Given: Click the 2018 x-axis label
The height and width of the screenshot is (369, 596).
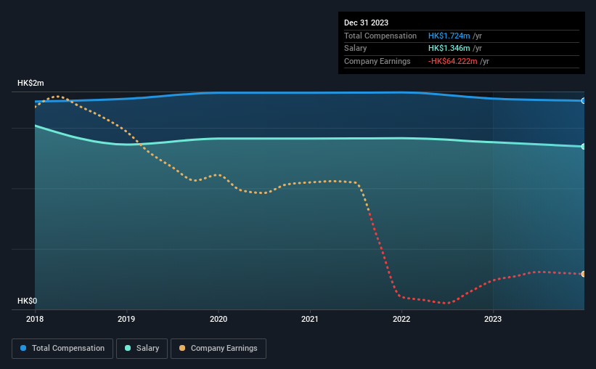Looking at the screenshot, I should (x=35, y=319).
